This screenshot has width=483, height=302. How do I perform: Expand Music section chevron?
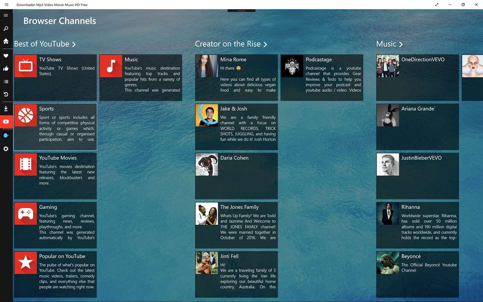coord(401,44)
